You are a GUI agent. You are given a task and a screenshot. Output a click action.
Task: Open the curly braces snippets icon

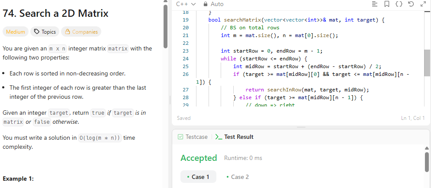pos(399,4)
